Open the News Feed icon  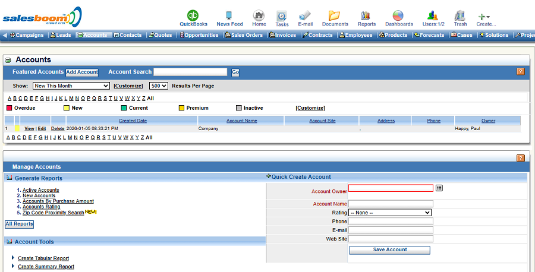coord(229,16)
